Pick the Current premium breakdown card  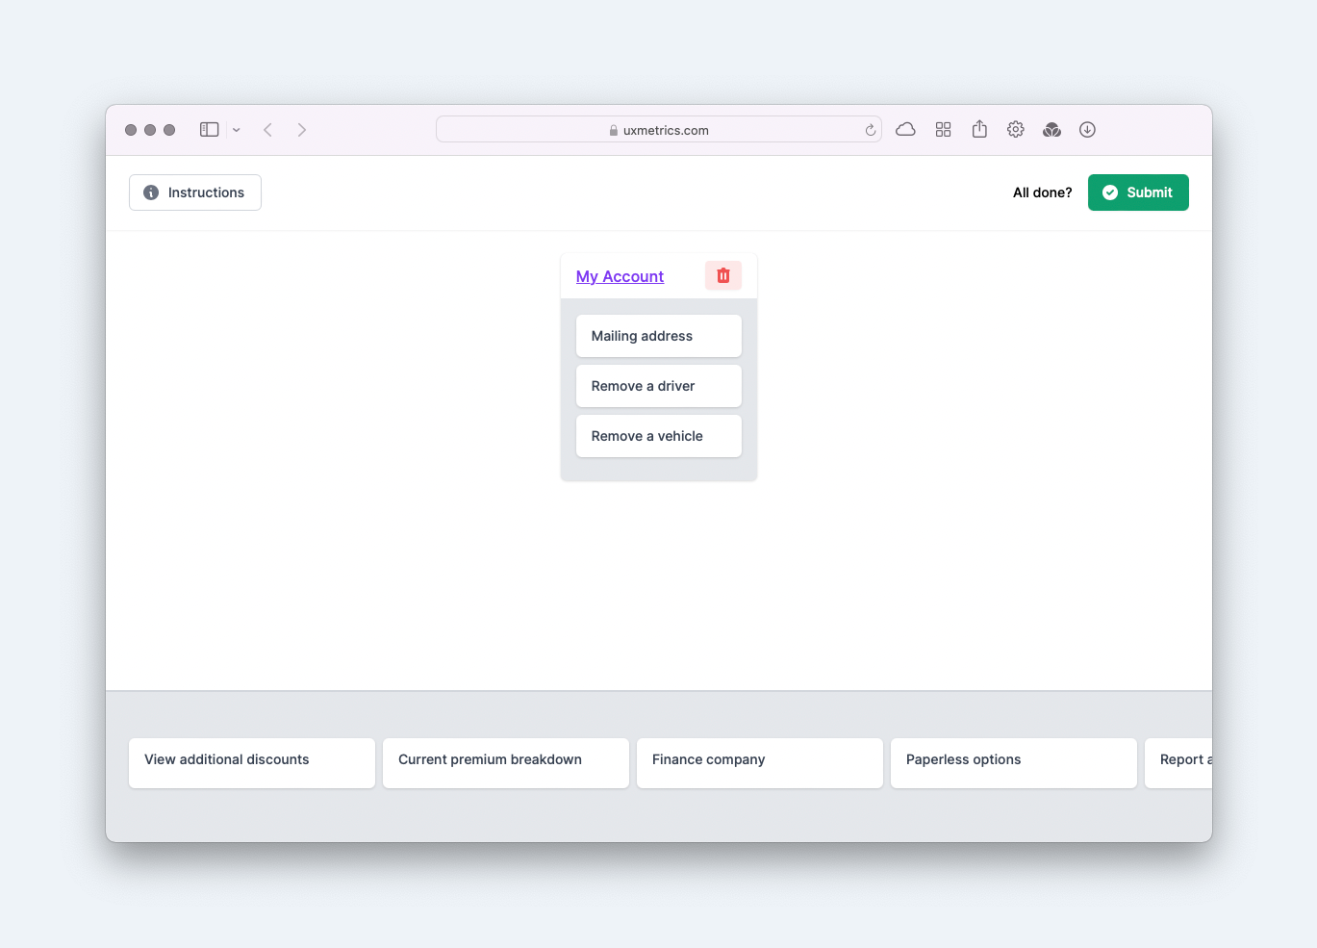[x=505, y=763]
